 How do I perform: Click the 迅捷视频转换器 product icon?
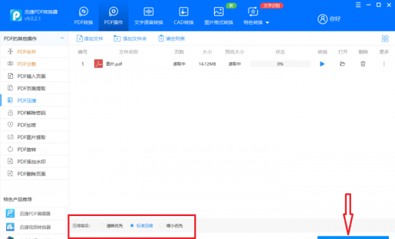click(11, 227)
